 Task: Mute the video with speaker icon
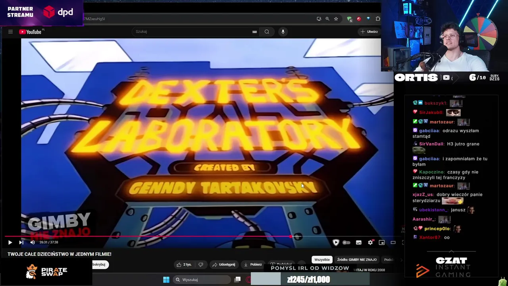point(33,242)
